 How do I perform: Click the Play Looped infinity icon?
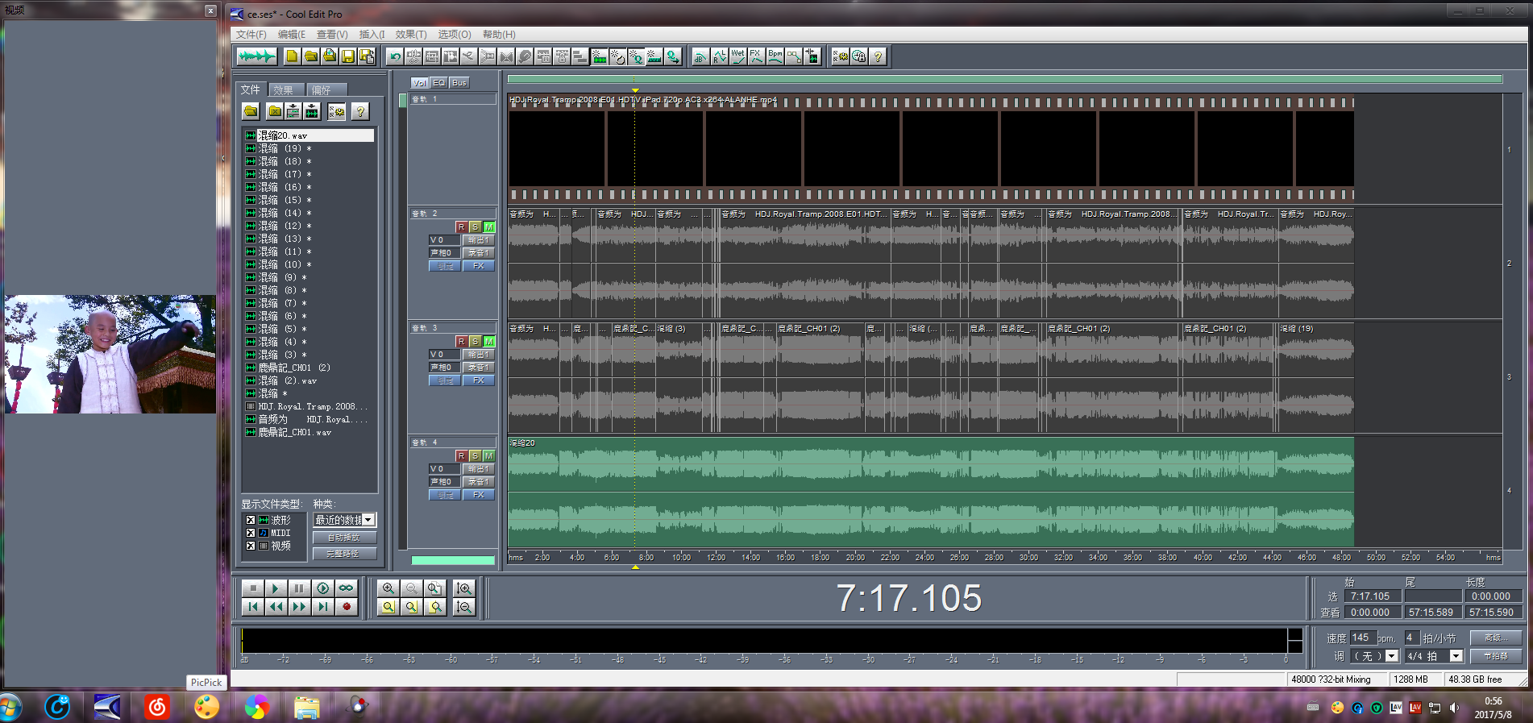[x=346, y=588]
